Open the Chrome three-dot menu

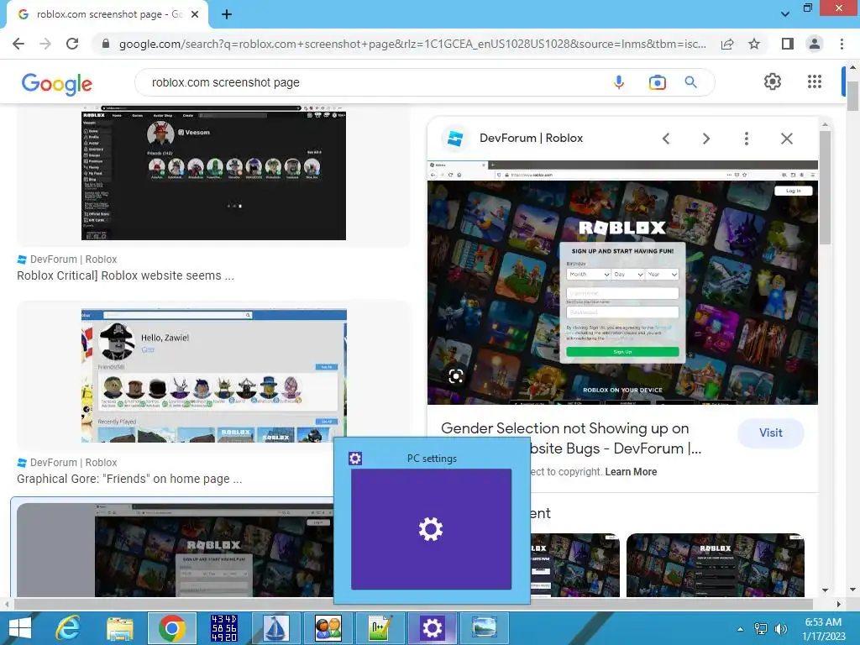842,44
